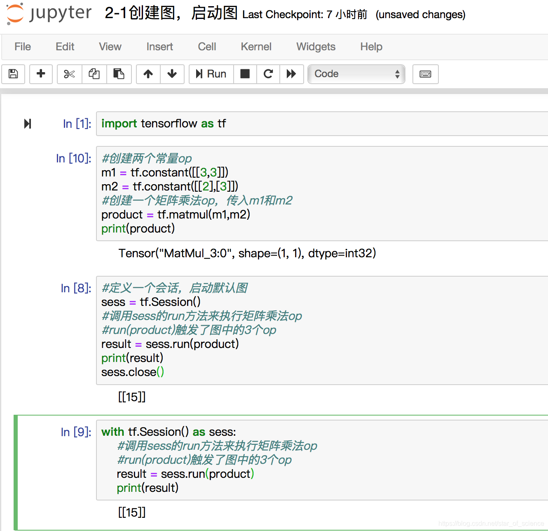The height and width of the screenshot is (531, 548).
Task: Open the Help menu
Action: pyautogui.click(x=371, y=47)
